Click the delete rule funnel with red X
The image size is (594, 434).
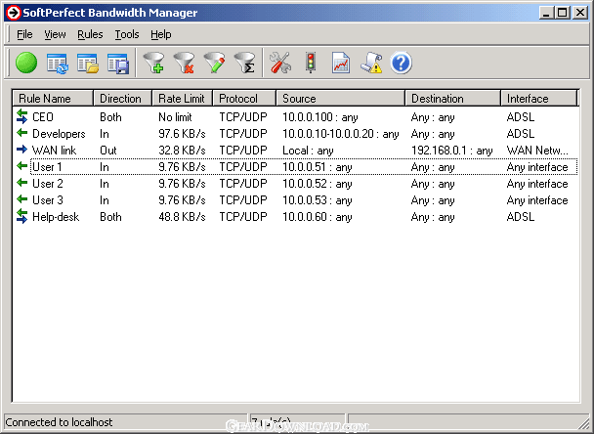184,63
